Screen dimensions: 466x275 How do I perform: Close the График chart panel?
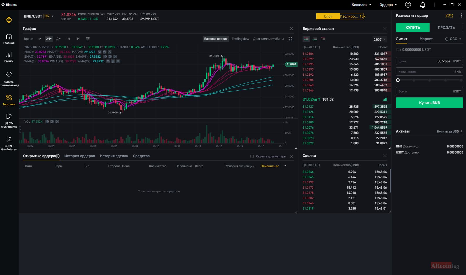(292, 29)
